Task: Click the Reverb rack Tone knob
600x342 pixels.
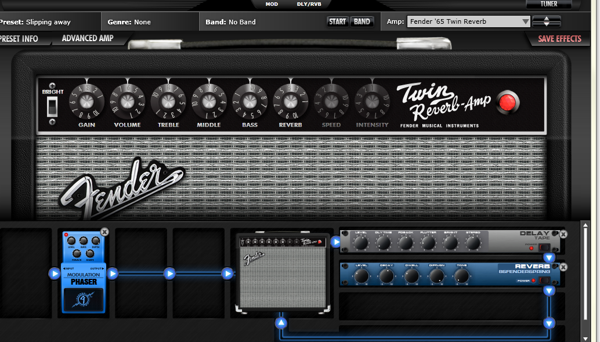Action: [462, 276]
